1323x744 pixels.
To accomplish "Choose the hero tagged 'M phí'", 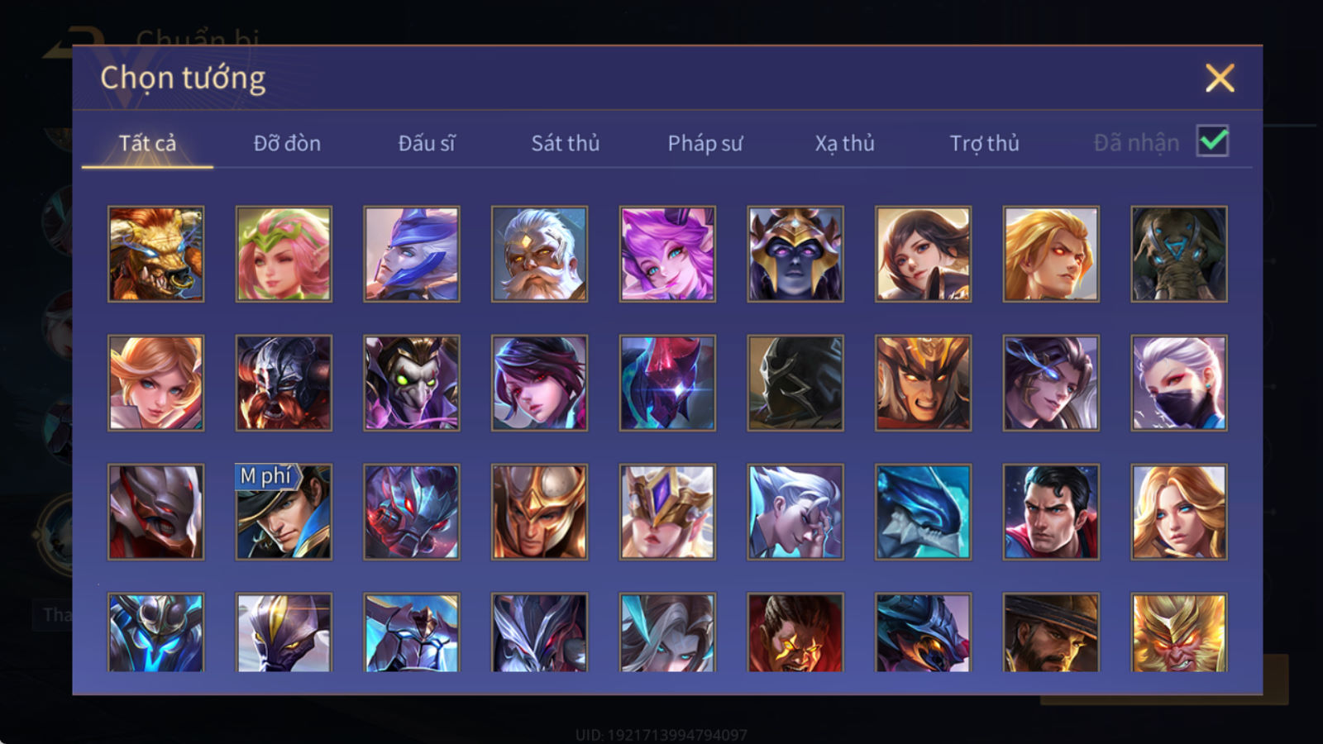I will click(284, 512).
